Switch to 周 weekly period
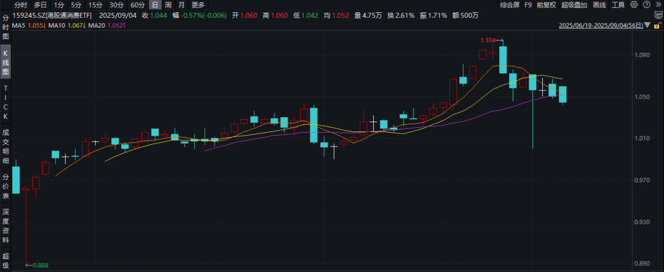This screenshot has width=664, height=272. (168, 5)
